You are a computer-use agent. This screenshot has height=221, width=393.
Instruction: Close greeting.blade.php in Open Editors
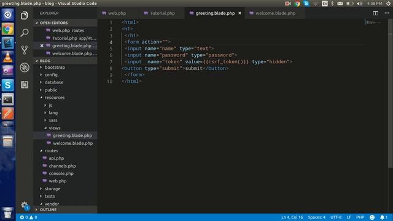(x=42, y=45)
